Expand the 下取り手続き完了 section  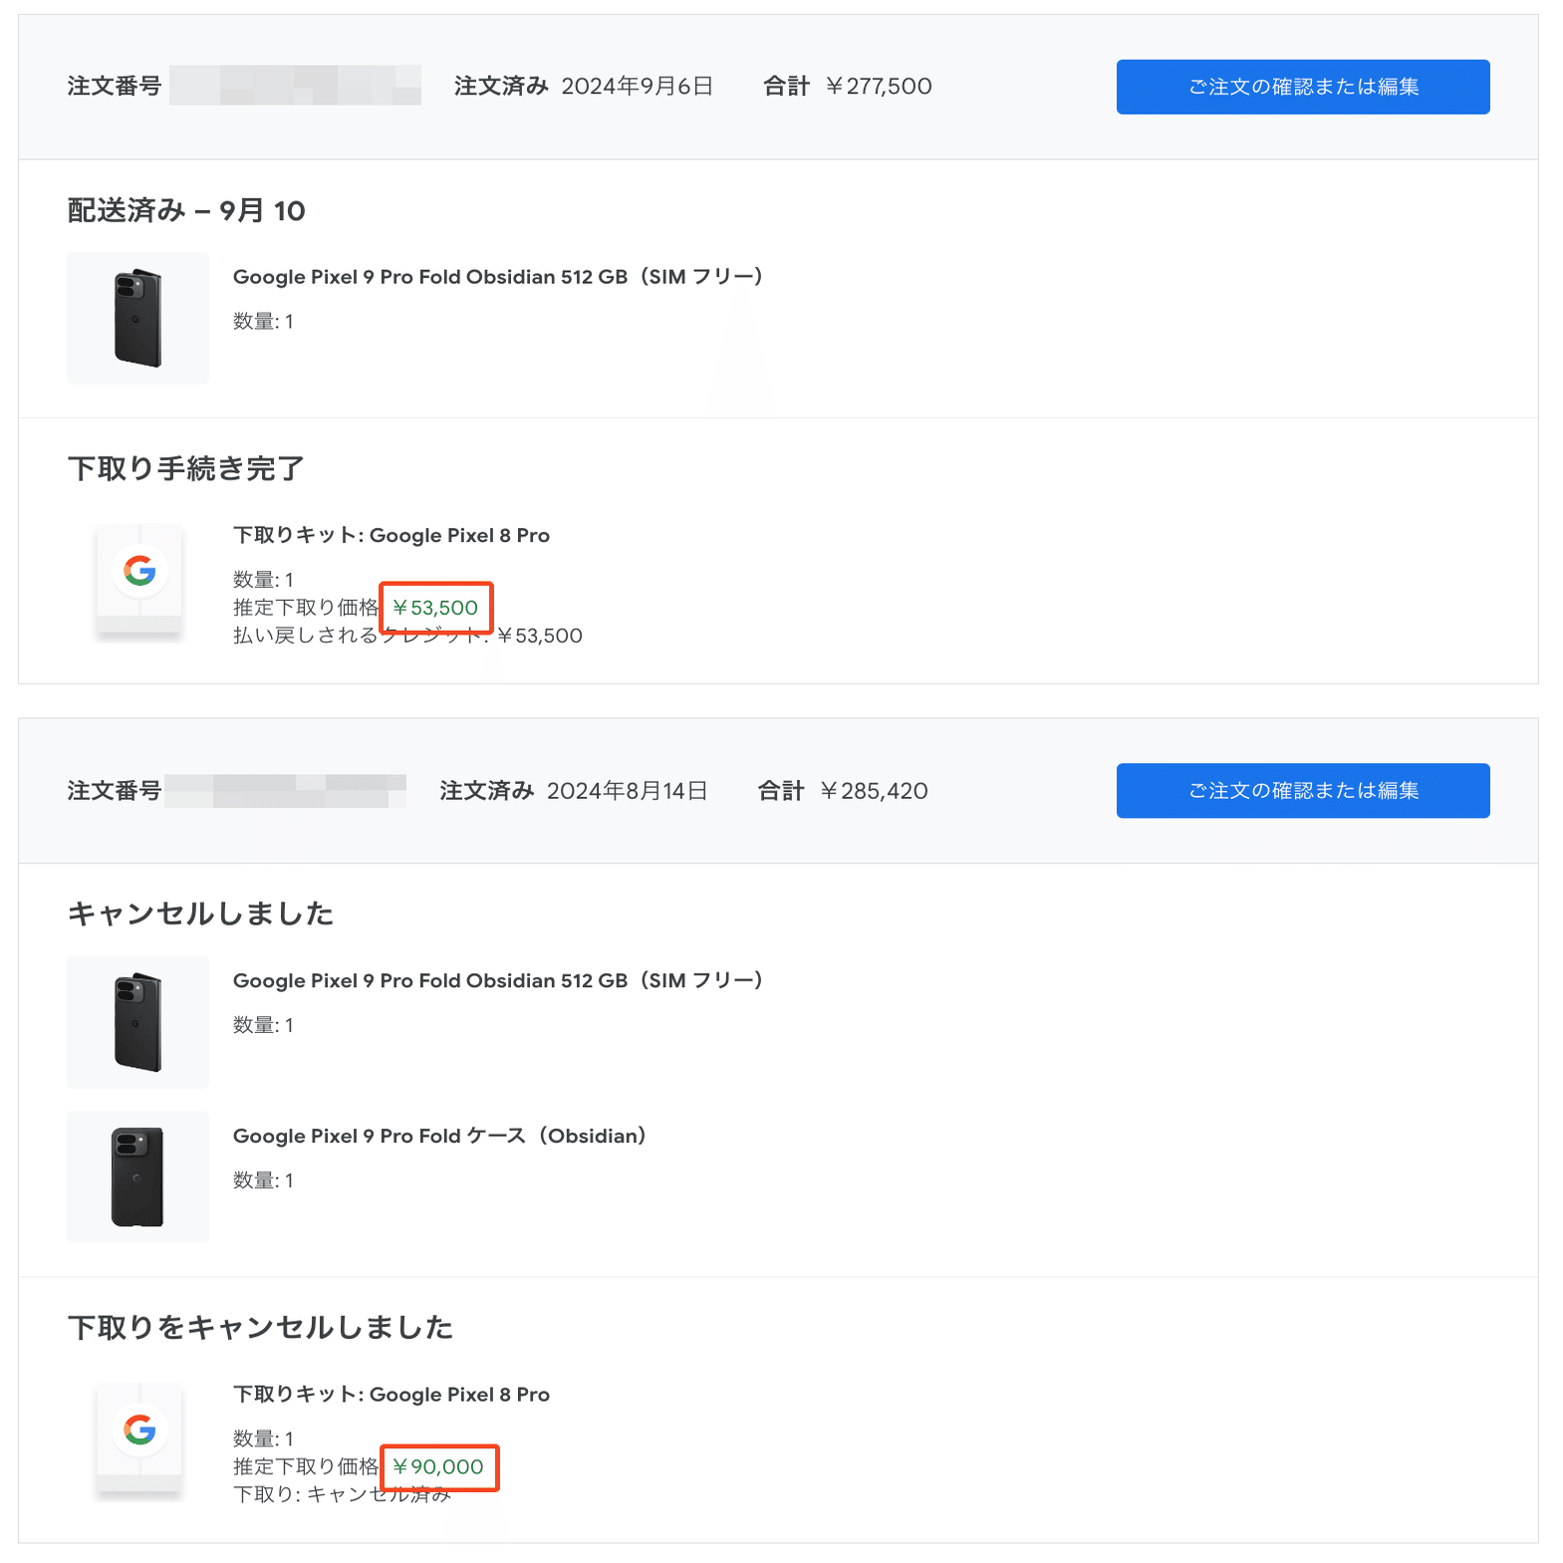click(186, 467)
